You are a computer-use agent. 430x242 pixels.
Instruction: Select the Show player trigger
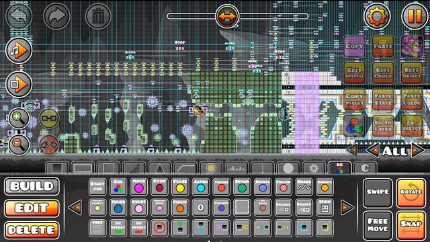[325, 207]
